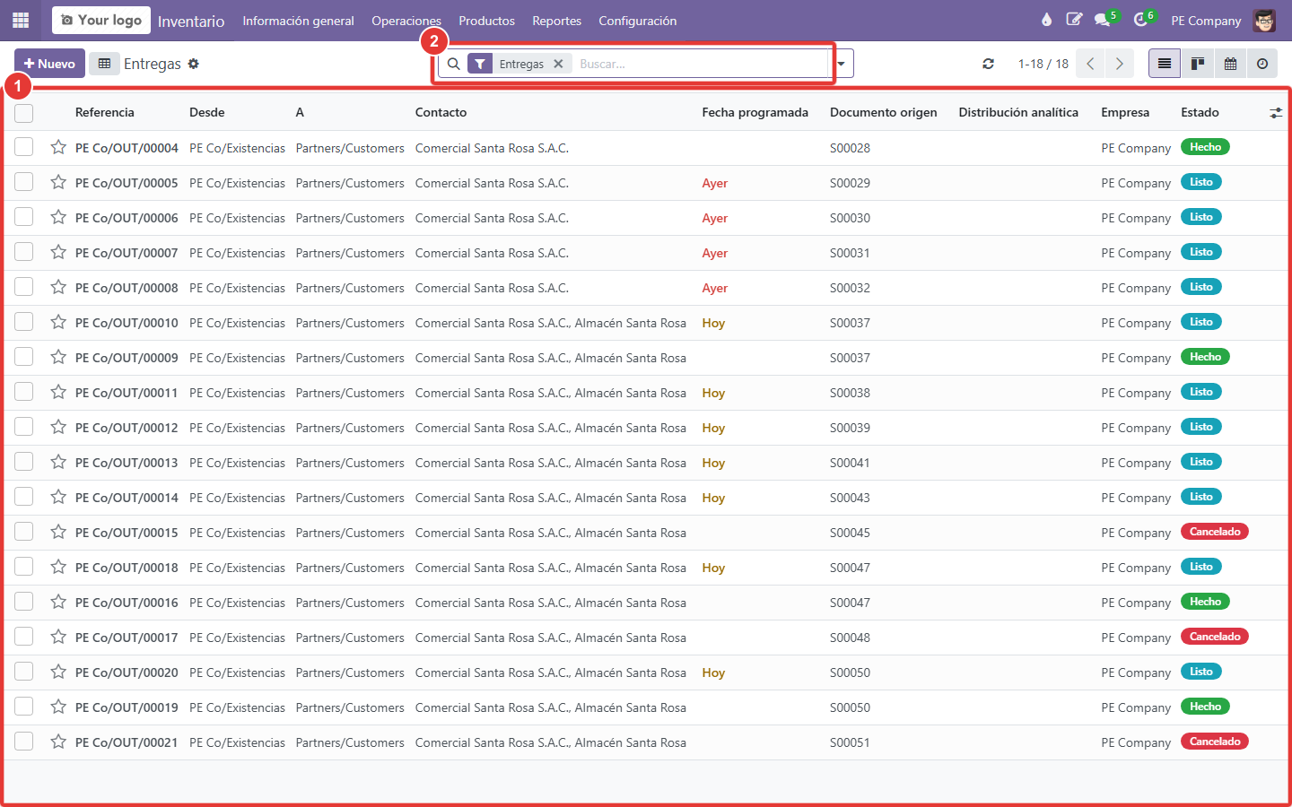The width and height of the screenshot is (1292, 807).
Task: Open the Configuración menu
Action: click(x=638, y=21)
